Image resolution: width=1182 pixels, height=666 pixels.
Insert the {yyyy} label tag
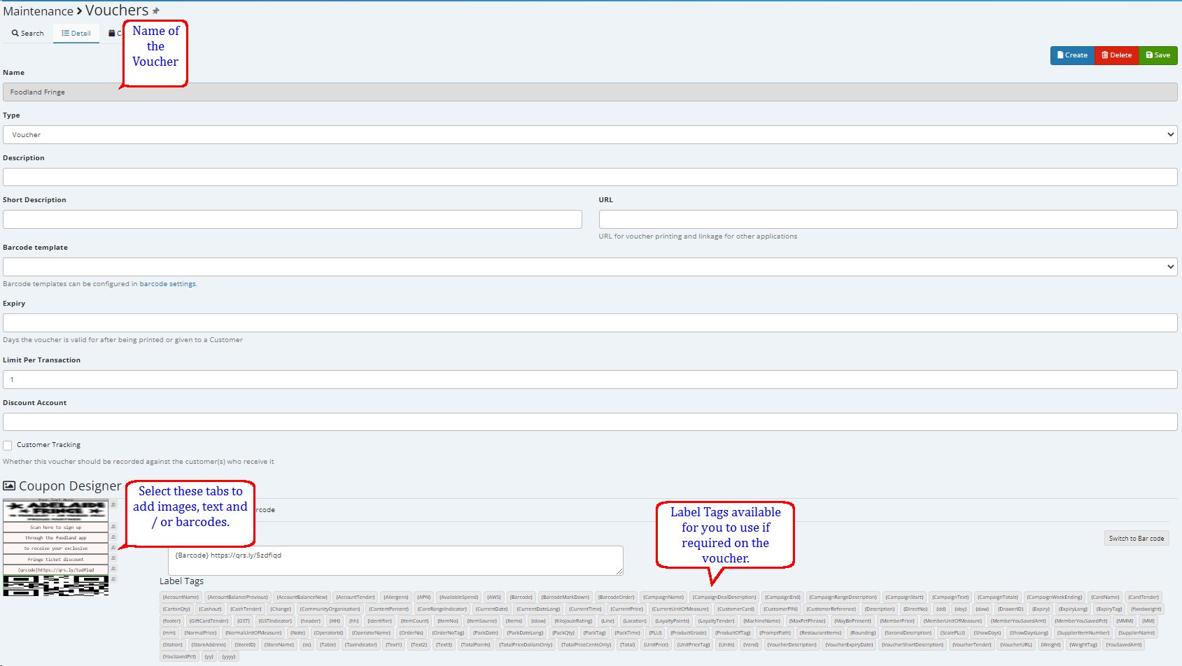(229, 656)
